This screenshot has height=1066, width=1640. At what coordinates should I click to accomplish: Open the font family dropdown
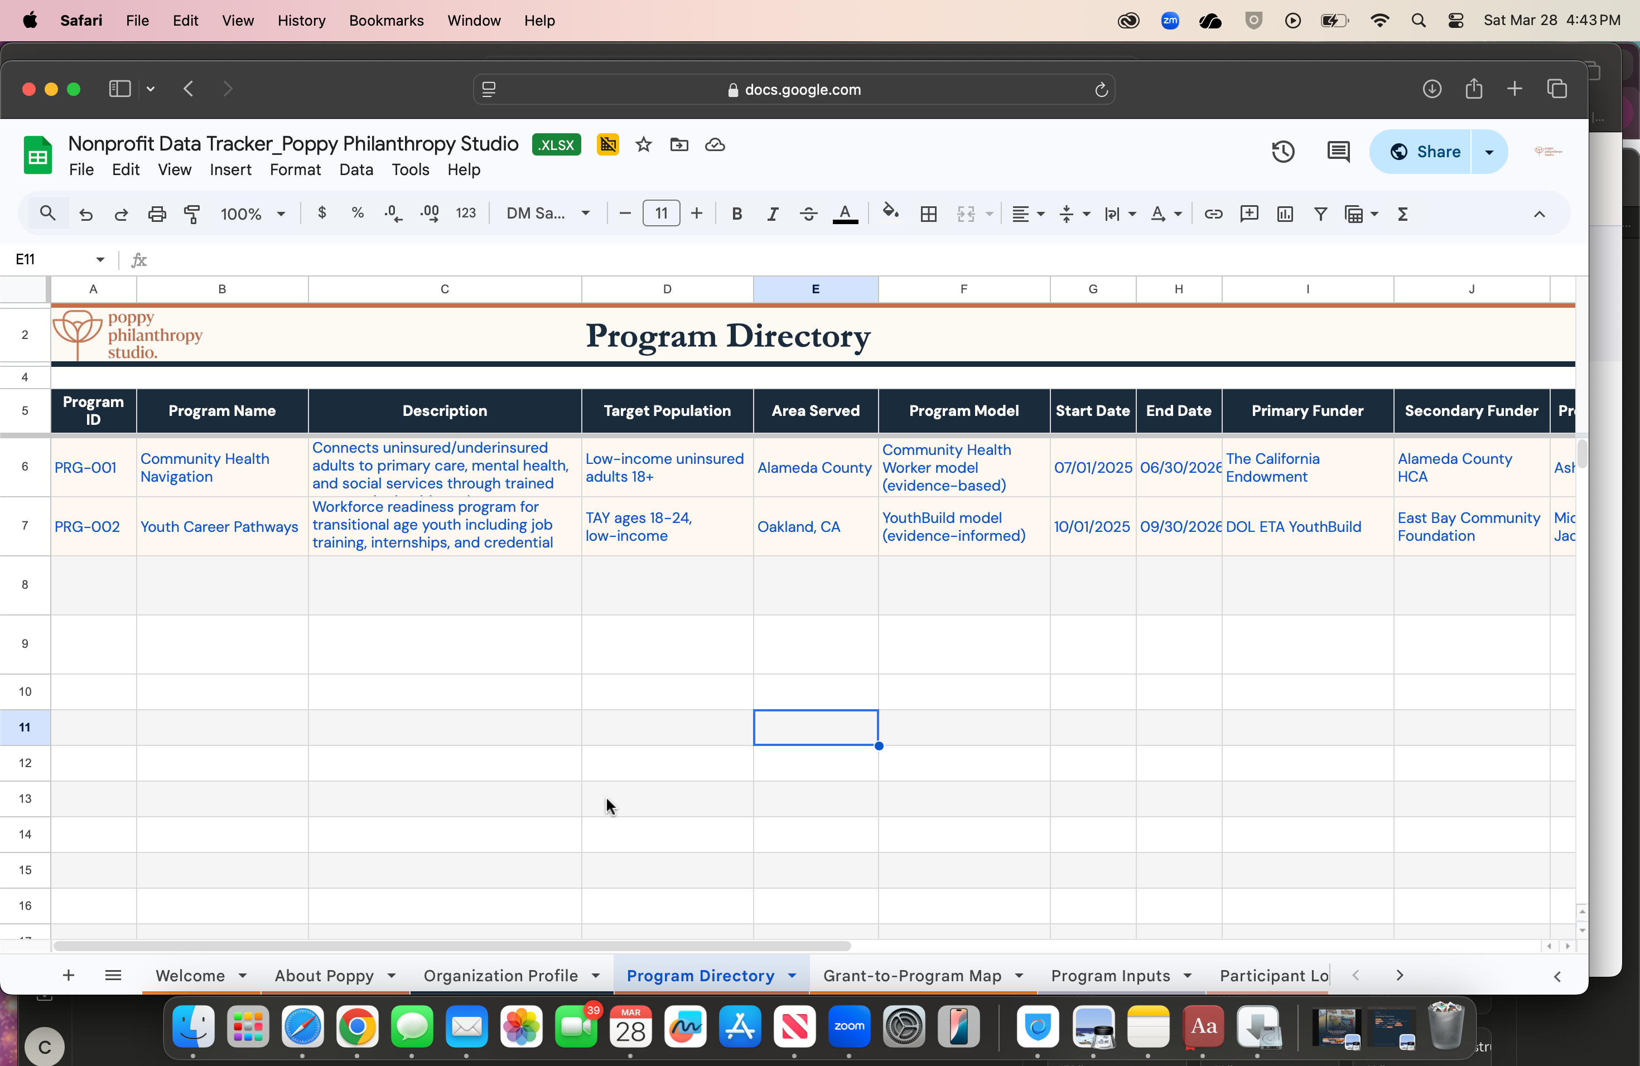pos(548,214)
